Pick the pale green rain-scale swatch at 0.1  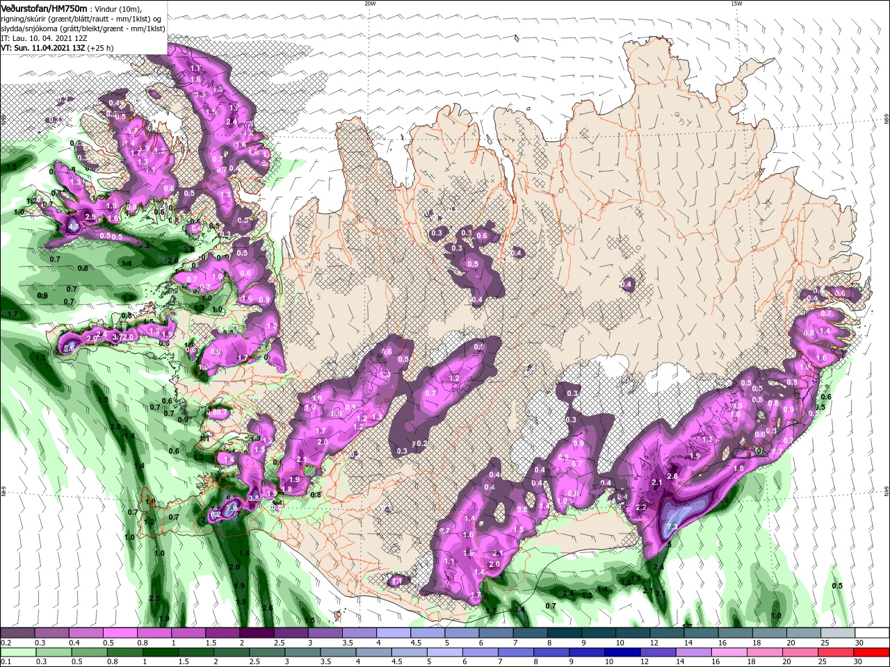pos(17,652)
